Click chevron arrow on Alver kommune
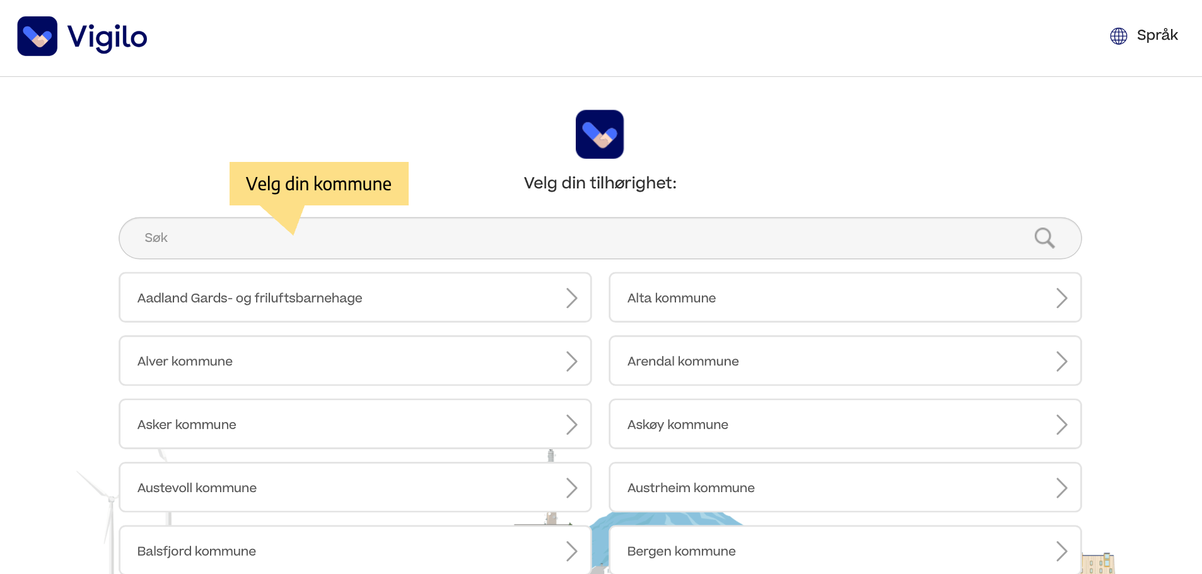The height and width of the screenshot is (574, 1202). [572, 361]
